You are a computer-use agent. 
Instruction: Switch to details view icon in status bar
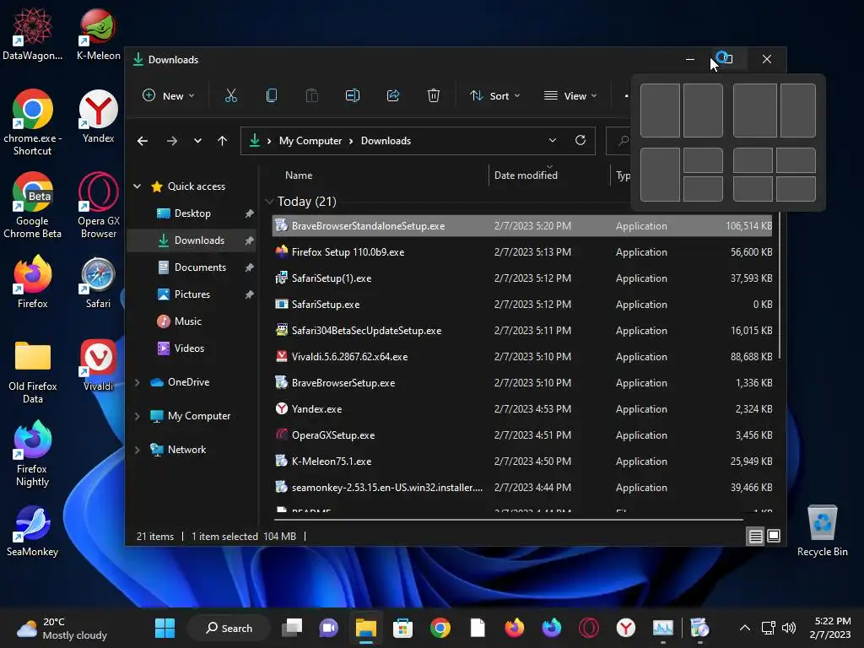click(x=755, y=536)
